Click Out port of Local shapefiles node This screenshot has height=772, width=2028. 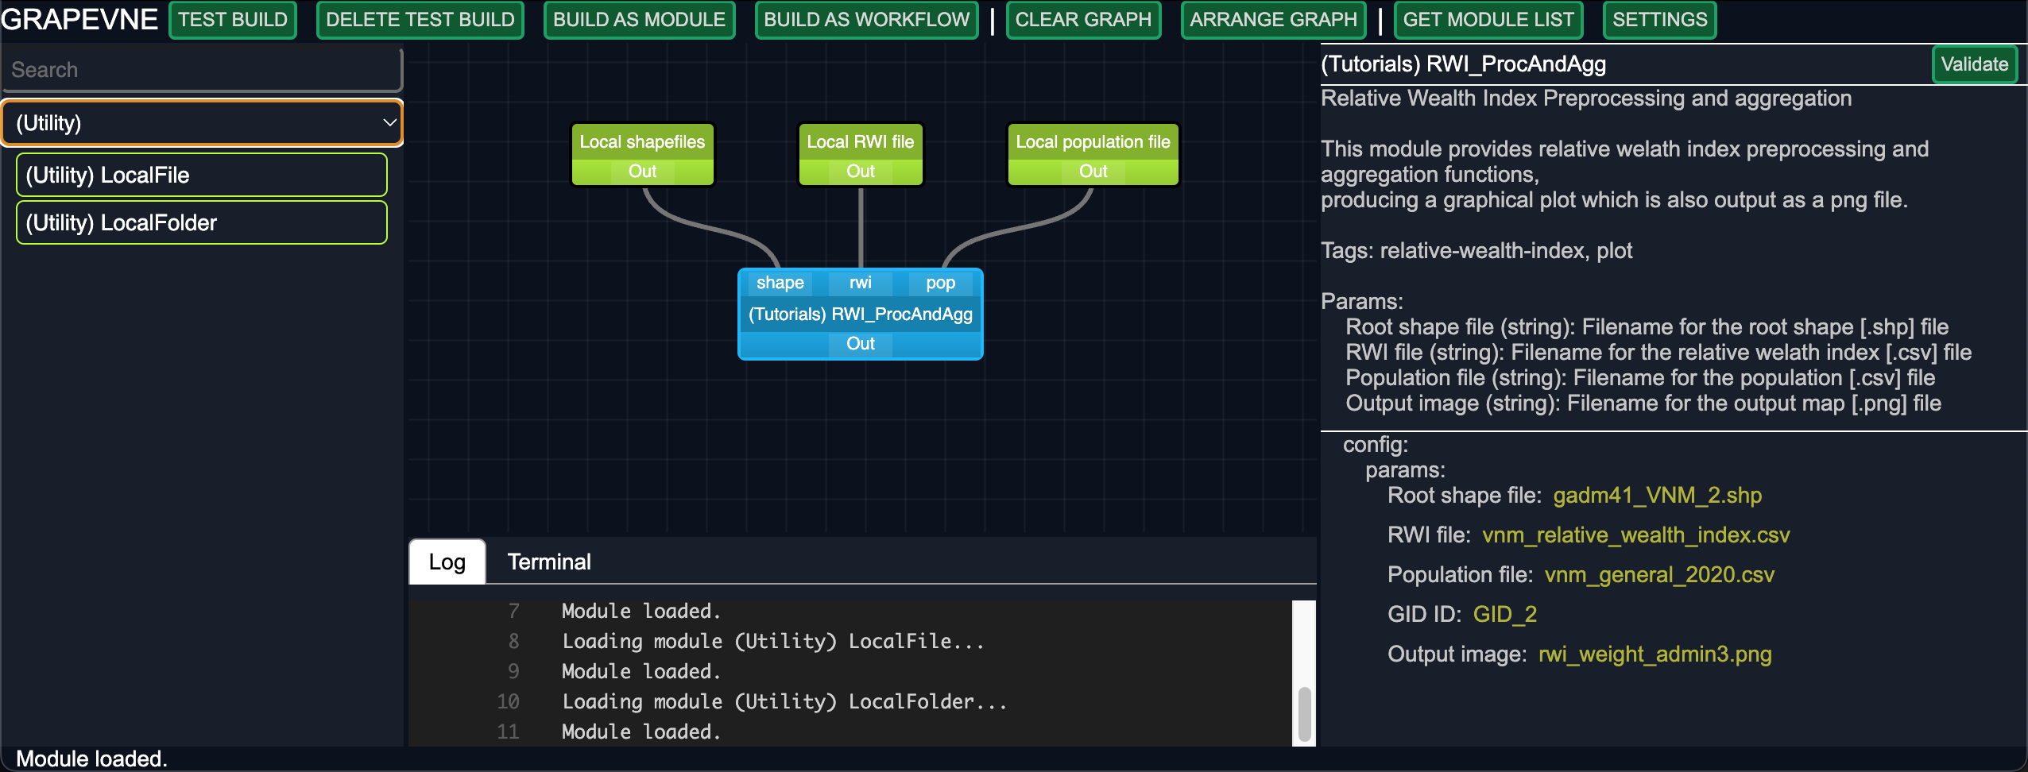(642, 172)
